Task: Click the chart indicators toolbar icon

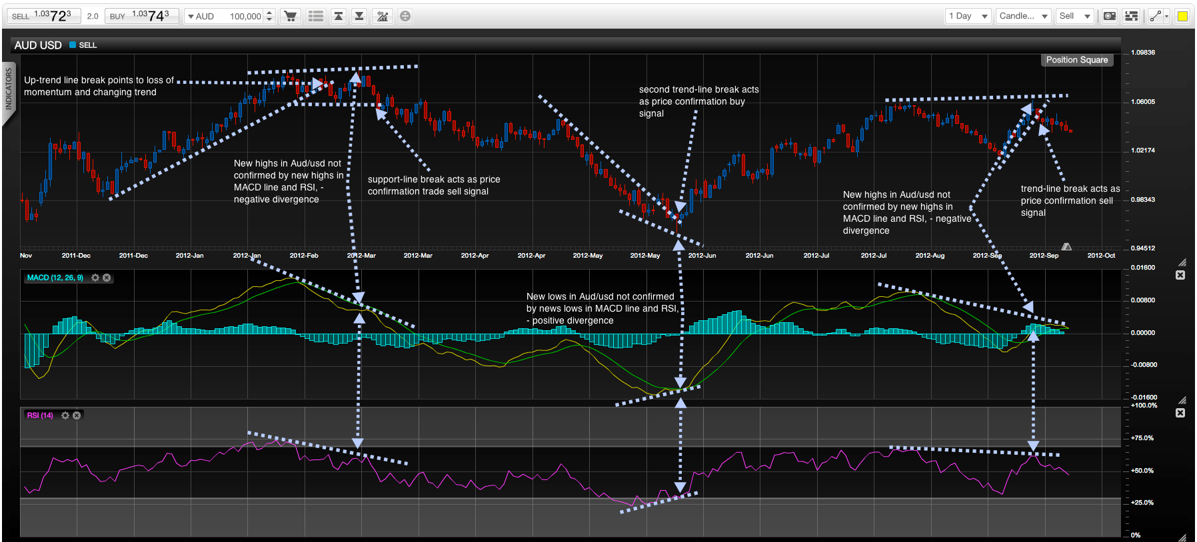Action: coord(383,16)
